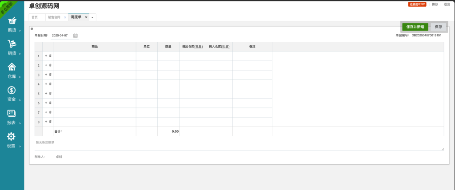
Task: Click the 卓创源码网 site title
Action: point(44,6)
